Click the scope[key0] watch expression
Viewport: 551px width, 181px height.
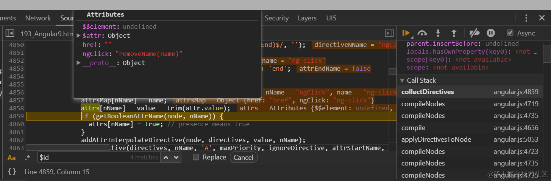459,59
